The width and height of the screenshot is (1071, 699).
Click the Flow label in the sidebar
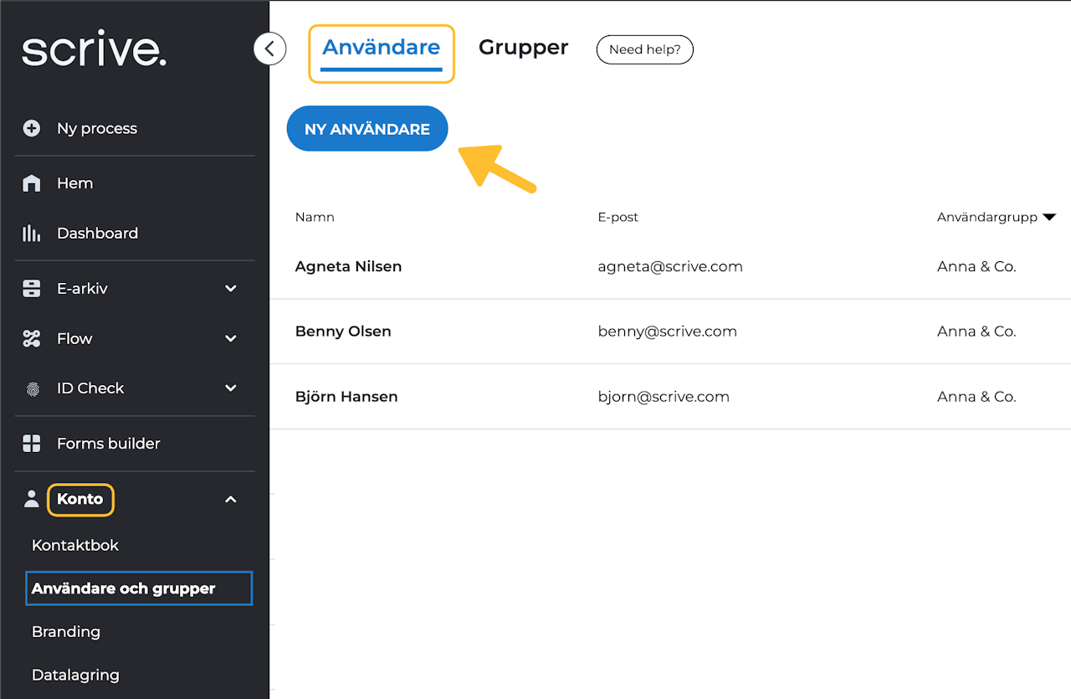(74, 339)
